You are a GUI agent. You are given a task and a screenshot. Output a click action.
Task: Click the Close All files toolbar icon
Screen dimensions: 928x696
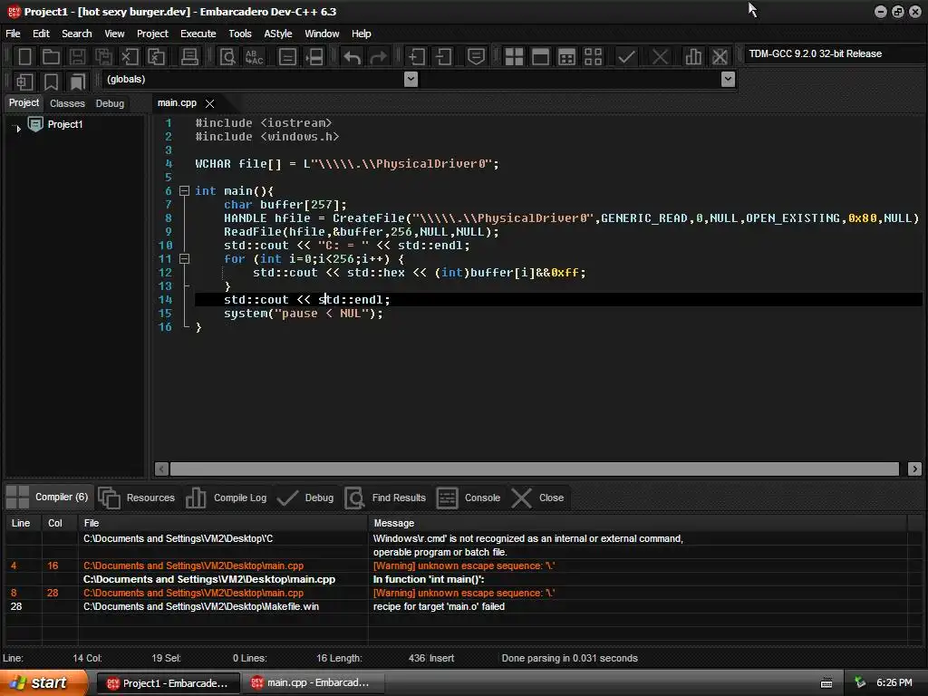[156, 57]
